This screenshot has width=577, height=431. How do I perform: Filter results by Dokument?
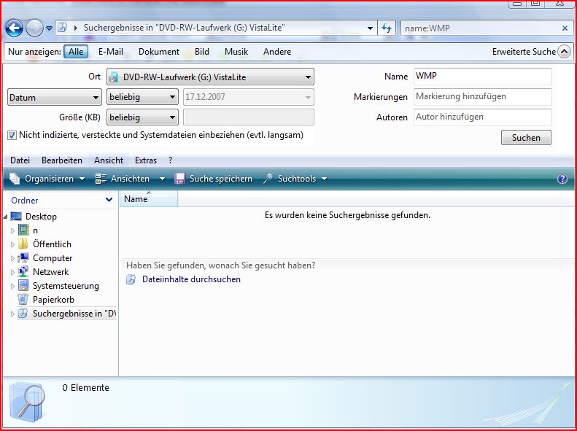[x=159, y=52]
